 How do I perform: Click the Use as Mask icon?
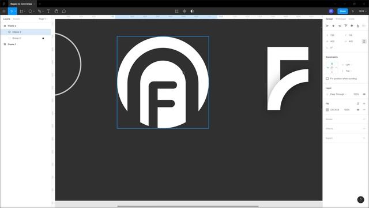click(192, 11)
